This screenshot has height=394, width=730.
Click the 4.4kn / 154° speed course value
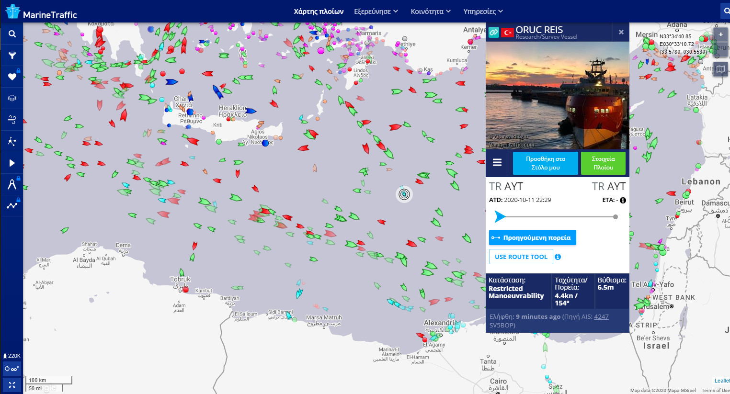point(566,299)
